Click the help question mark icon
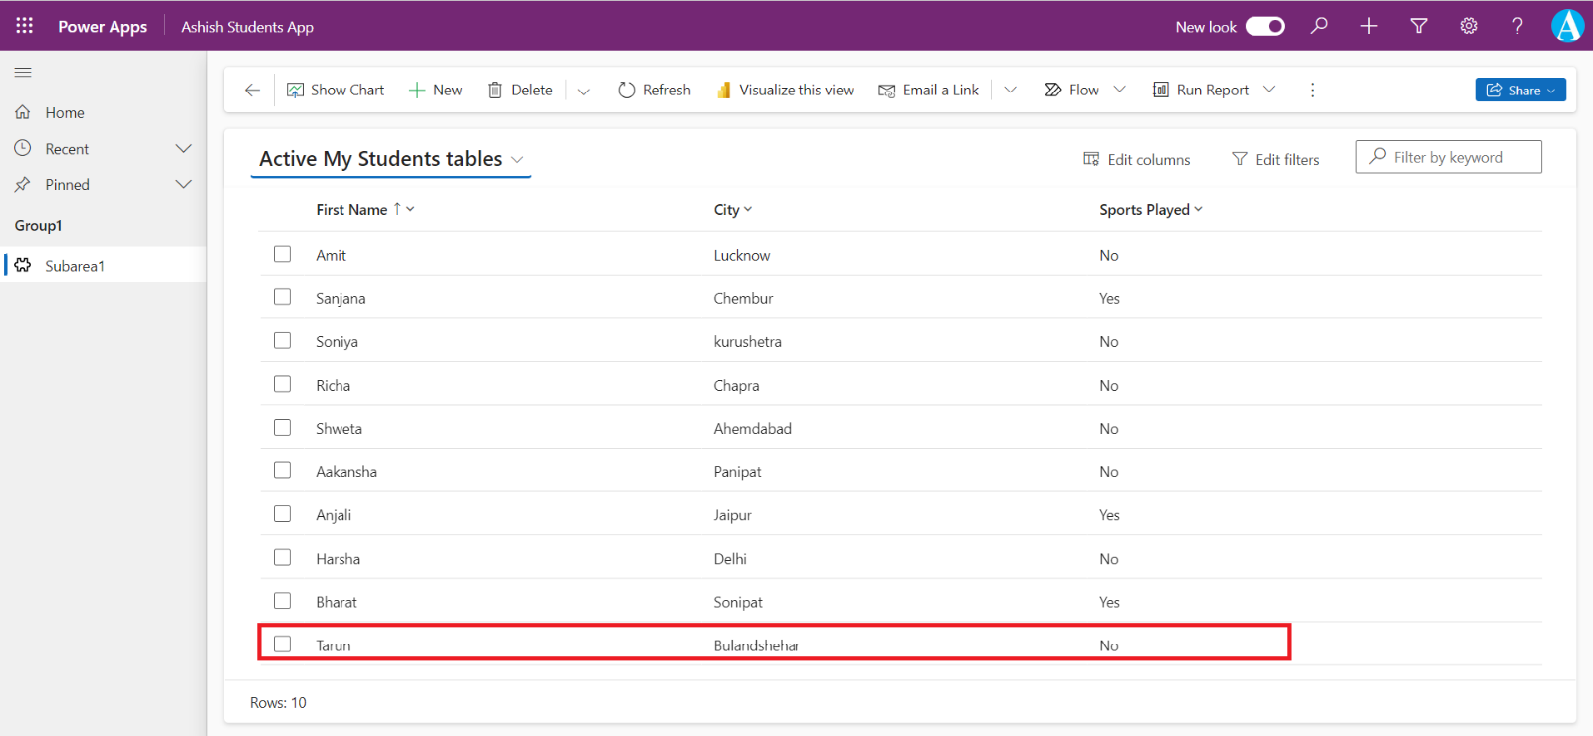The height and width of the screenshot is (736, 1593). pyautogui.click(x=1517, y=26)
